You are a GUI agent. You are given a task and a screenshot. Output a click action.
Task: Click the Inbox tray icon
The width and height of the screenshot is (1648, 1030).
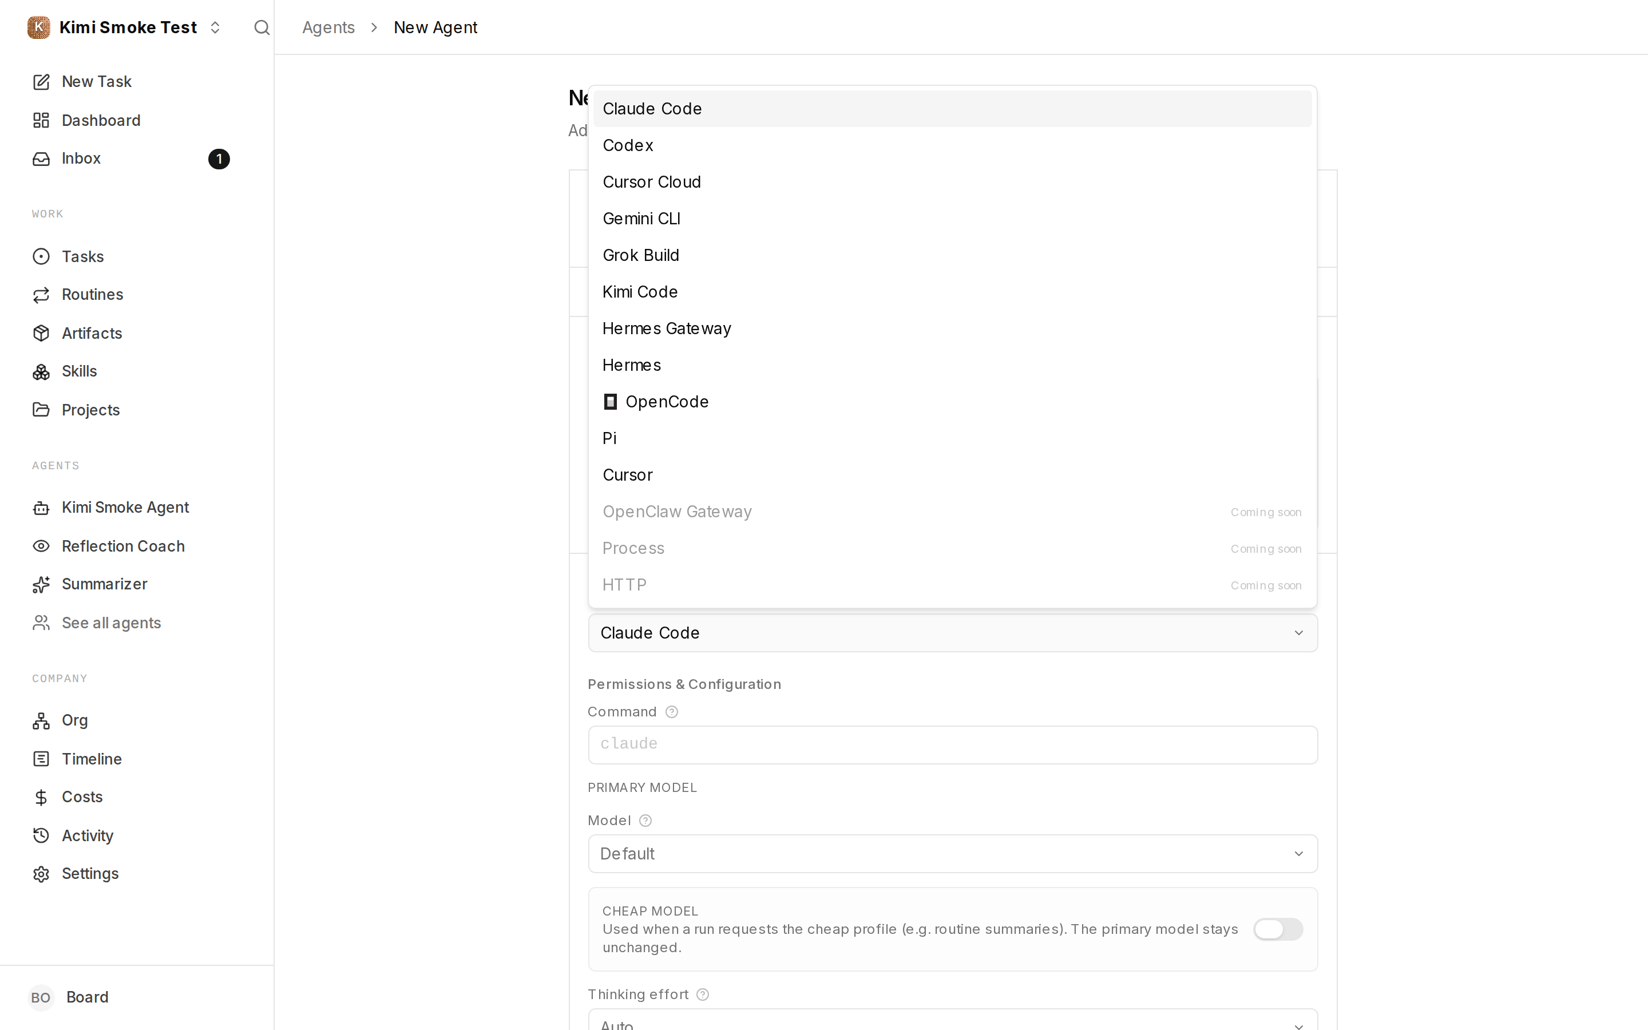click(41, 159)
